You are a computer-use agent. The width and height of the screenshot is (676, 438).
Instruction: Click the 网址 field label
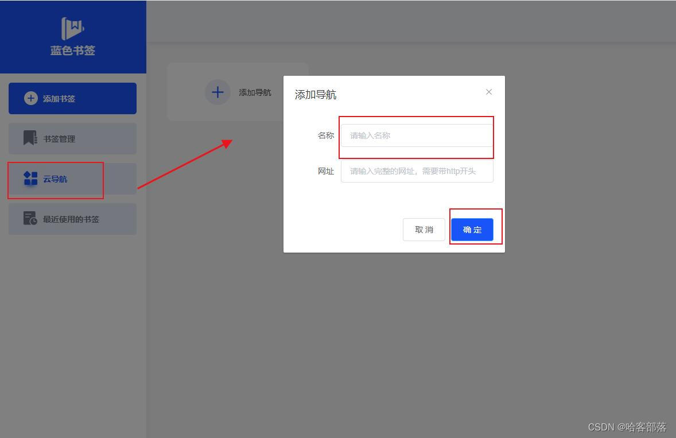pyautogui.click(x=326, y=171)
